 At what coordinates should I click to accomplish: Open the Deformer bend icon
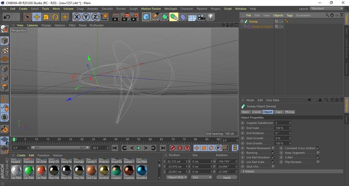183,17
